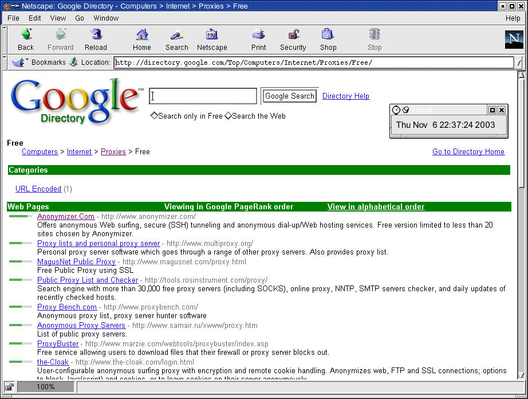Open the-Cloak link
Image resolution: width=528 pixels, height=399 pixels.
click(53, 362)
